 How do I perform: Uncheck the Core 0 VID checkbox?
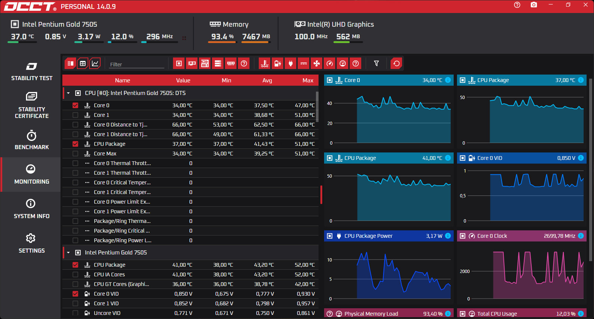[x=75, y=294]
